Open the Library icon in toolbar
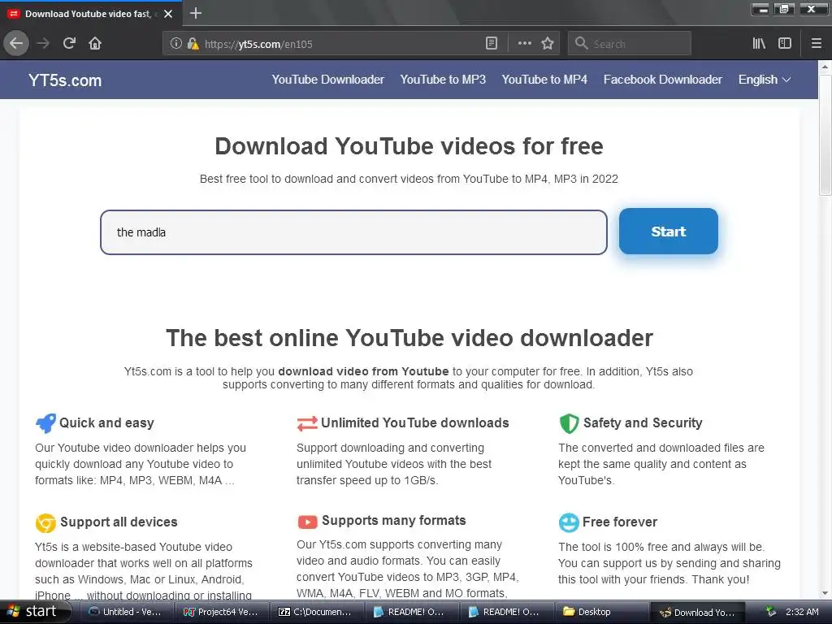832x624 pixels. coord(759,44)
